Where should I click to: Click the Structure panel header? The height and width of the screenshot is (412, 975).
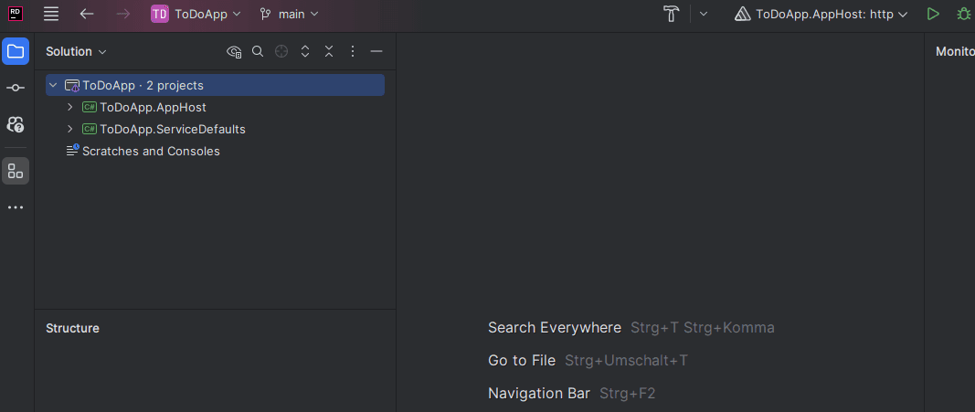pyautogui.click(x=73, y=328)
